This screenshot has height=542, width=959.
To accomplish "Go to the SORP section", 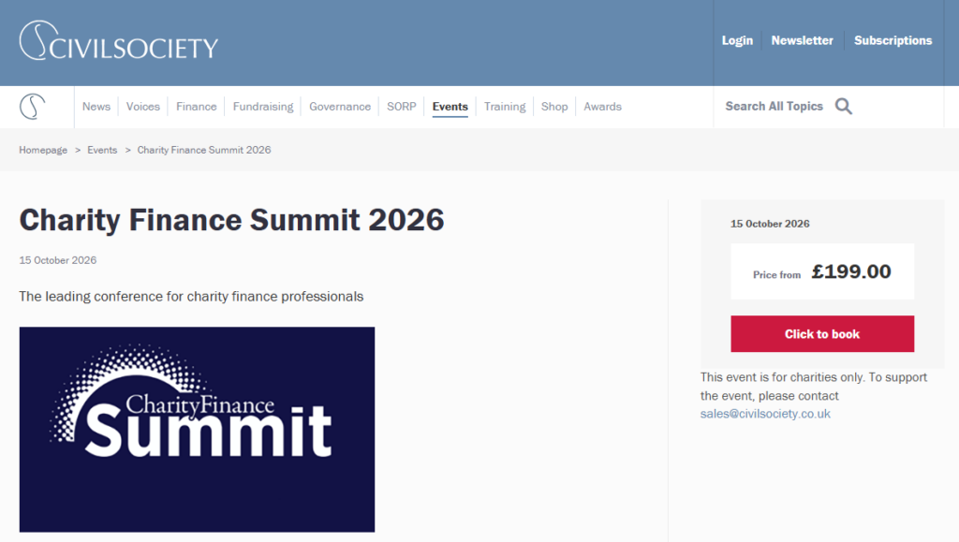I will [401, 107].
